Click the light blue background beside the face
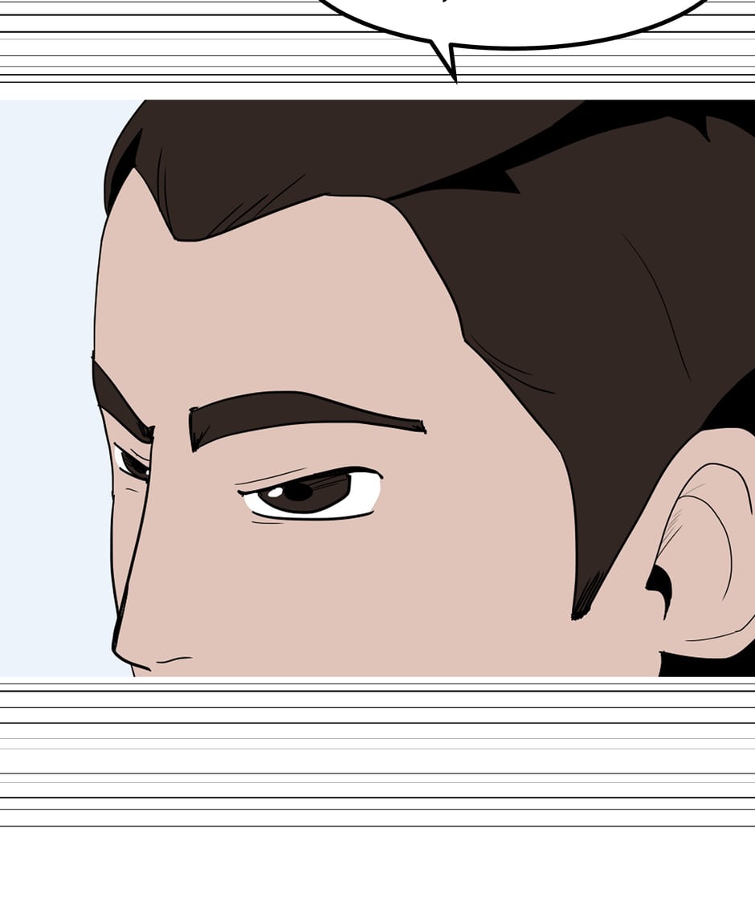 click(x=48, y=402)
